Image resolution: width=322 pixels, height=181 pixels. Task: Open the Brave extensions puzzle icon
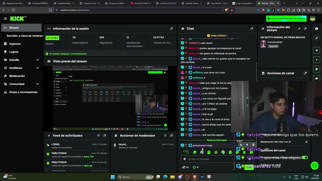tap(288, 10)
